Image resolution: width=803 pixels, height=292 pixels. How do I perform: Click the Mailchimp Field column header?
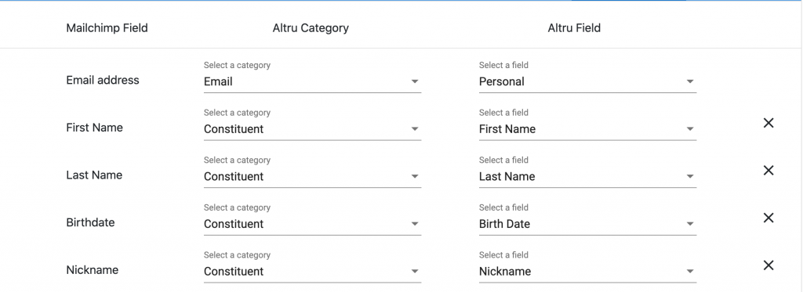coord(107,27)
